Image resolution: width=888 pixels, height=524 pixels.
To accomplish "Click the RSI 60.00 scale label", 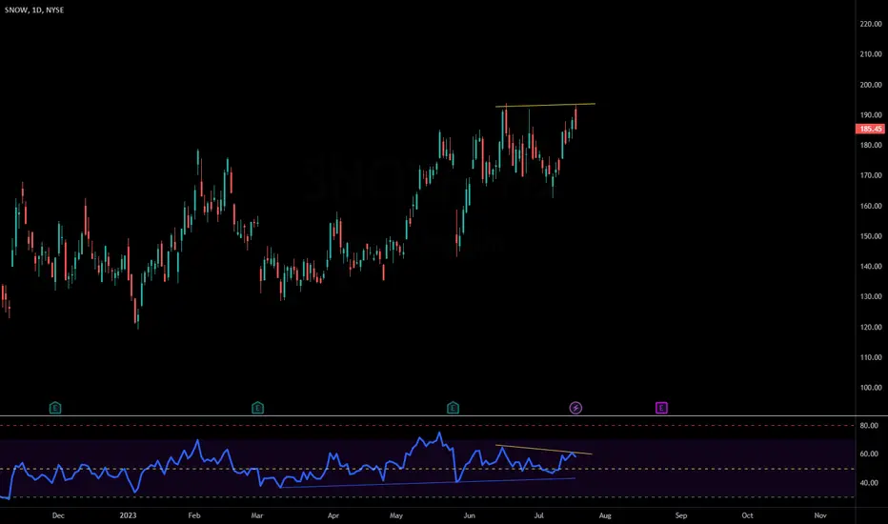I will coord(869,453).
